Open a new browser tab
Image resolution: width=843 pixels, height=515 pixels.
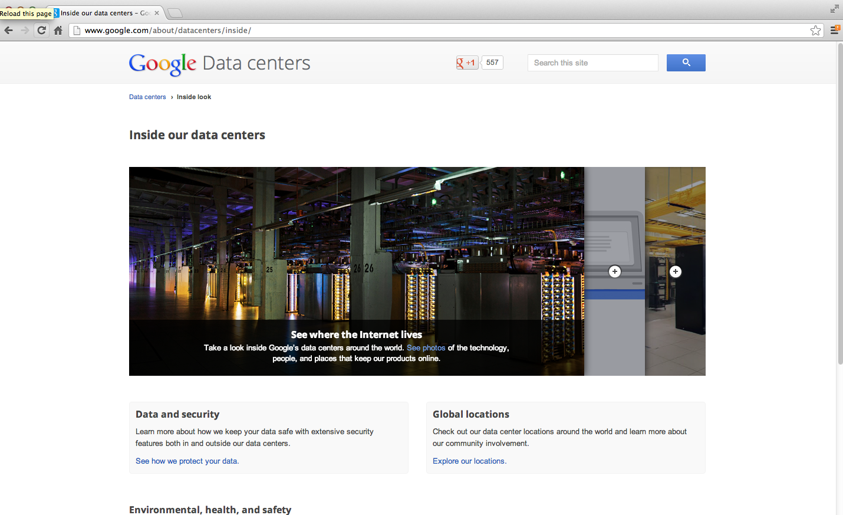tap(175, 13)
